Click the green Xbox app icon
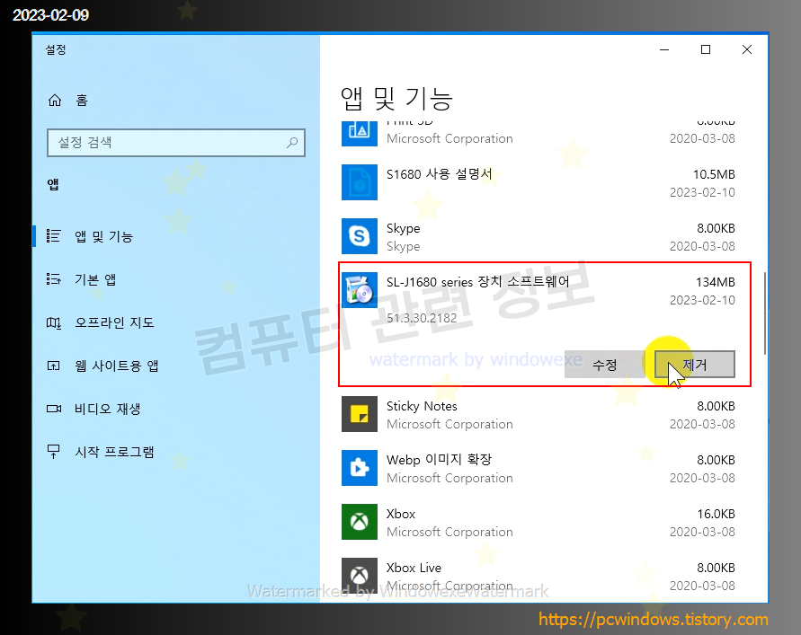Image resolution: width=801 pixels, height=635 pixels. (x=360, y=522)
